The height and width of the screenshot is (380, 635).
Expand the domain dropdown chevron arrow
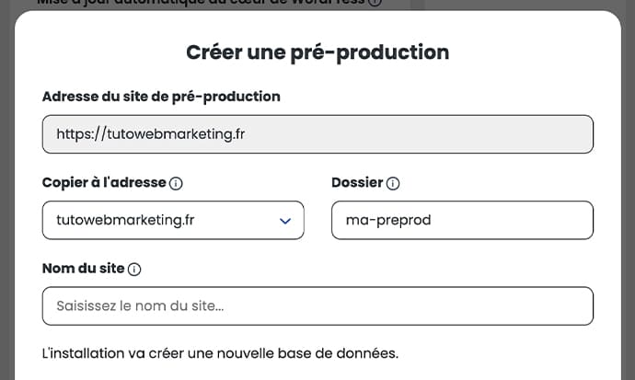(x=285, y=221)
